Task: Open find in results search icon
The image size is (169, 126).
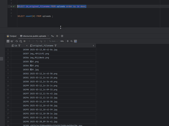Action: pos(71,41)
